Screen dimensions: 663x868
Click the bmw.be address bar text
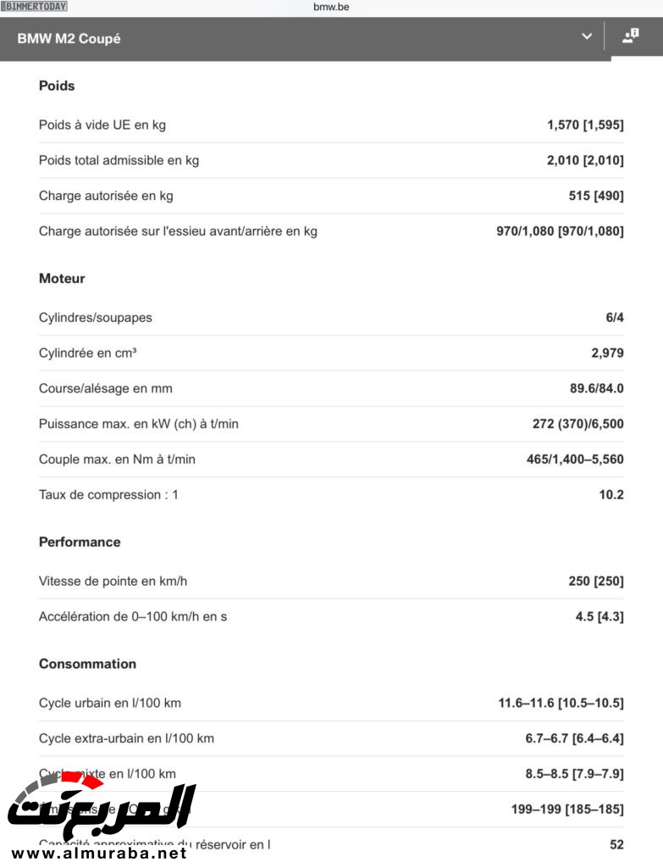pyautogui.click(x=331, y=7)
